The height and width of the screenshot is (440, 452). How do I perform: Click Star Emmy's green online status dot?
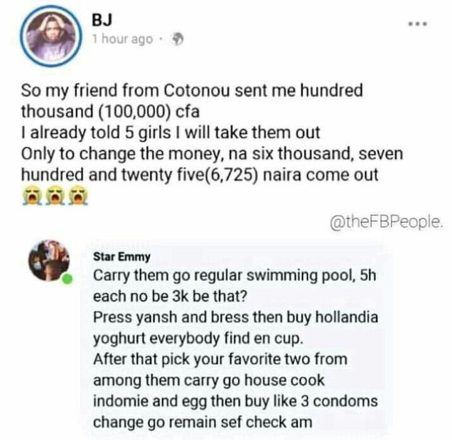coord(67,279)
